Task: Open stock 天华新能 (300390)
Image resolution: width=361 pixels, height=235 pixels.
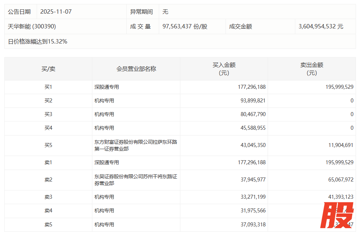Action: (x=32, y=27)
